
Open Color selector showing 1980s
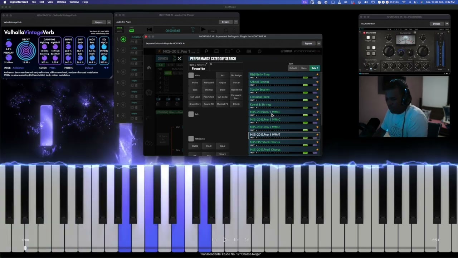pos(52,68)
